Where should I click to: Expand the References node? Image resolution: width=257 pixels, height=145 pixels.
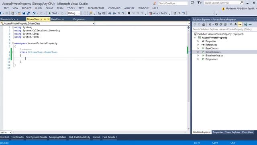[198, 45]
